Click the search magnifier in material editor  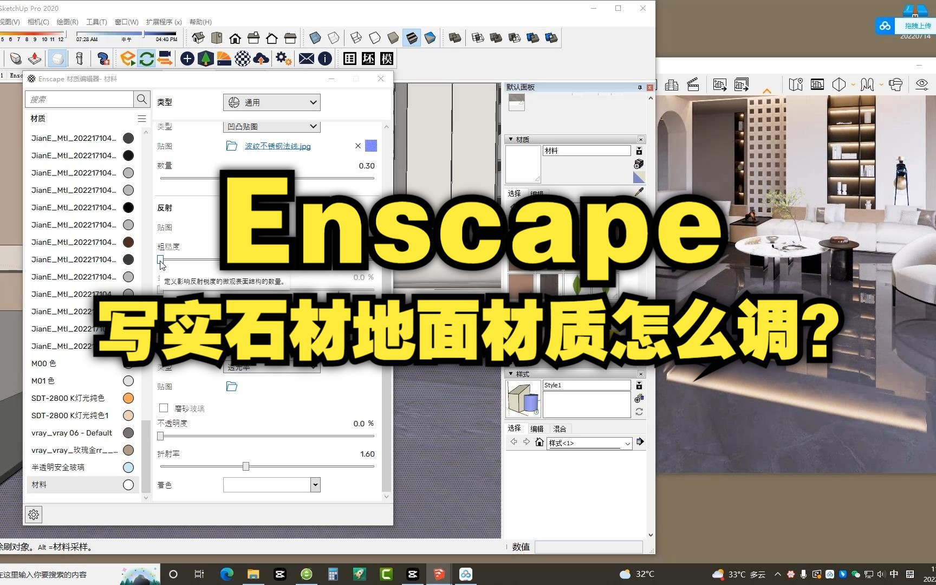(x=142, y=99)
